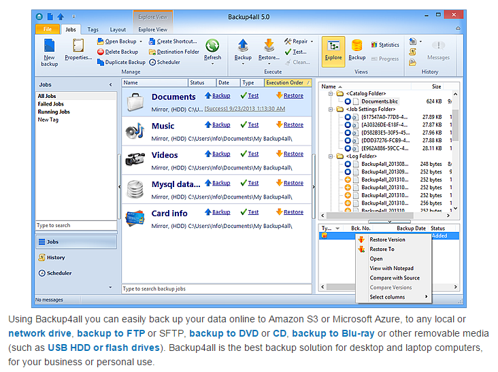Open the Statistics view
Image resolution: width=498 pixels, height=372 pixels.
(x=385, y=45)
